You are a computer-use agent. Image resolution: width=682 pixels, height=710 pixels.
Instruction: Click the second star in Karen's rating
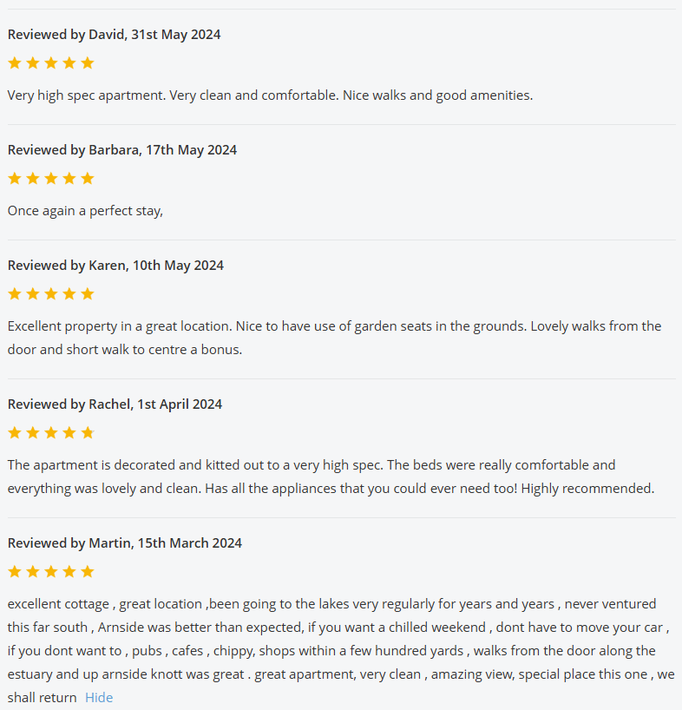tap(33, 294)
